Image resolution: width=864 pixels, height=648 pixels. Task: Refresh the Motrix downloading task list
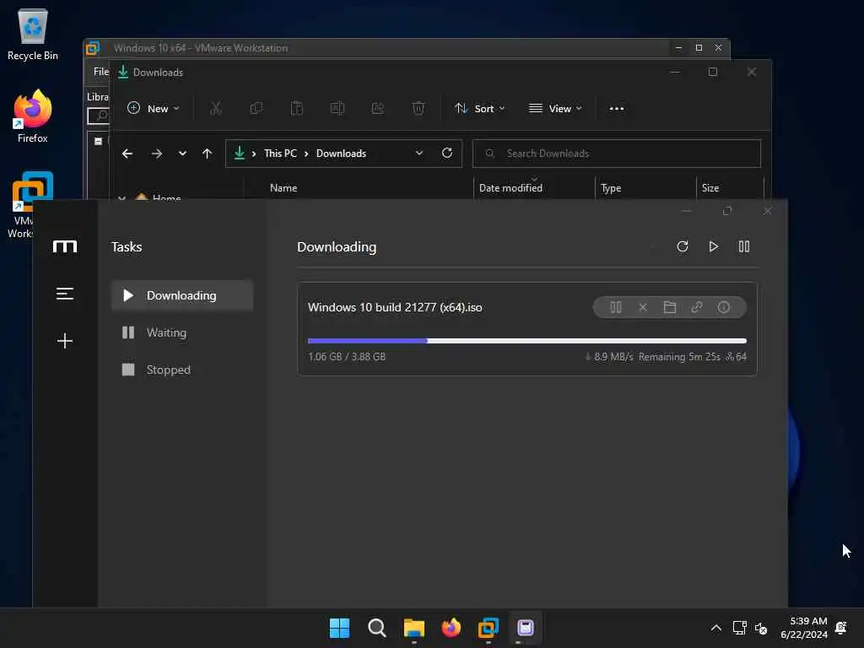click(682, 246)
